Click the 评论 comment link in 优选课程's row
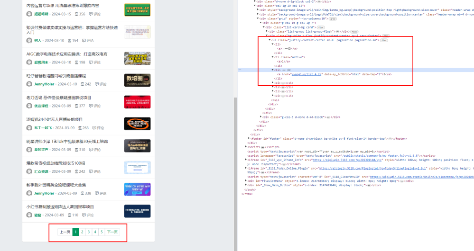 coord(94,106)
